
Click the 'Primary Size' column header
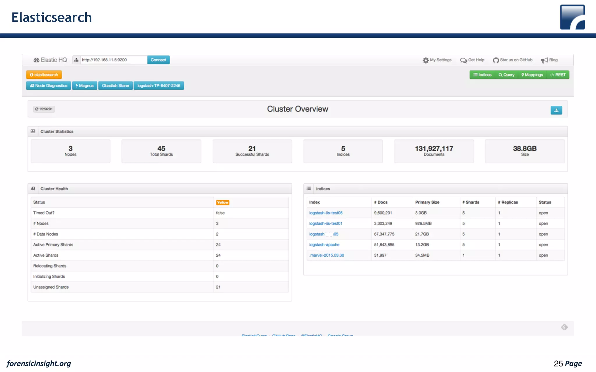pyautogui.click(x=427, y=202)
